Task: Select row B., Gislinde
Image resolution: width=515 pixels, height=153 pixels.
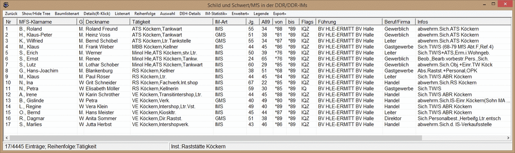Action: click(x=257, y=100)
